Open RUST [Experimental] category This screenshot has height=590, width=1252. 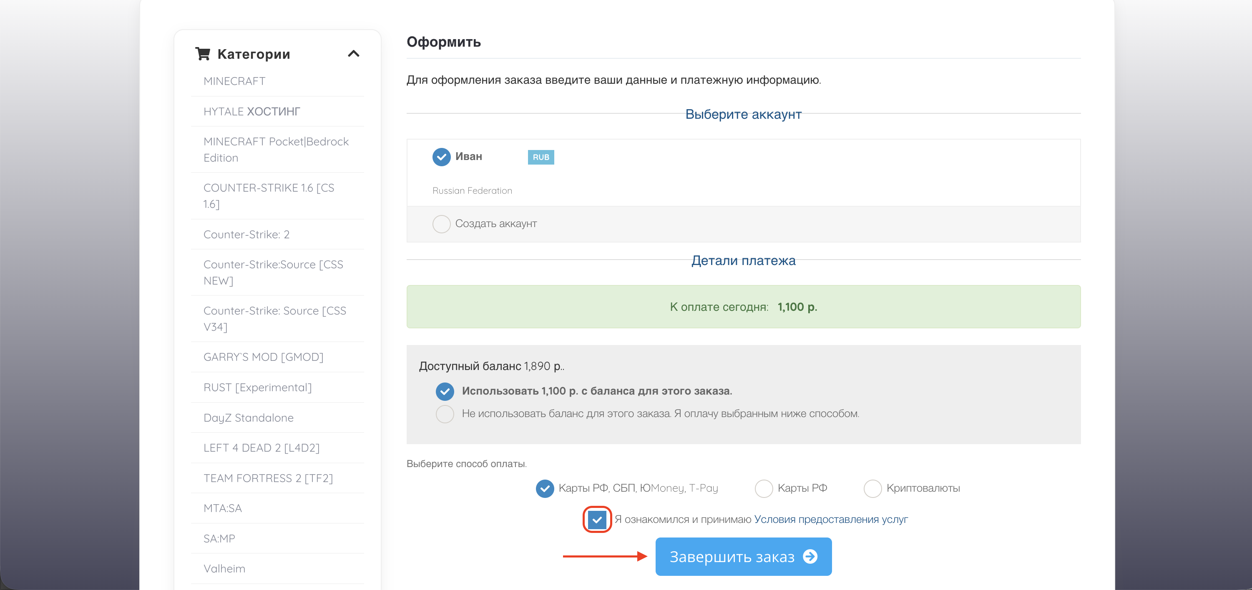coord(258,387)
